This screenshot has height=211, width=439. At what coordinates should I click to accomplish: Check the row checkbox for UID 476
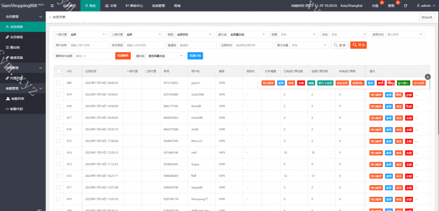[x=58, y=129]
